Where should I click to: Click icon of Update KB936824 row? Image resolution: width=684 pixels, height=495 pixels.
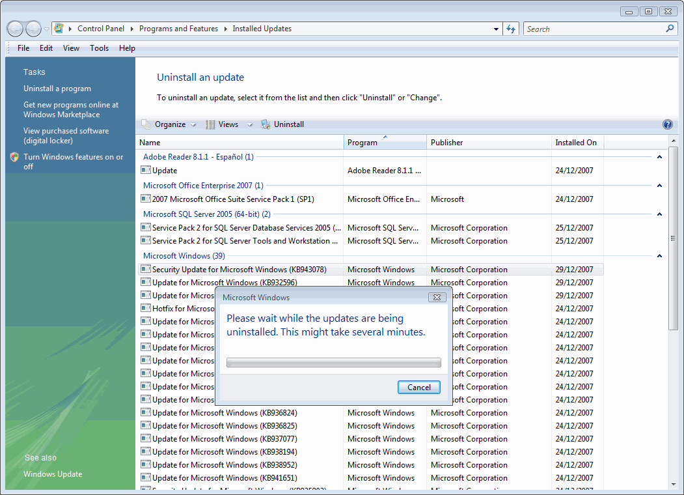pos(146,412)
